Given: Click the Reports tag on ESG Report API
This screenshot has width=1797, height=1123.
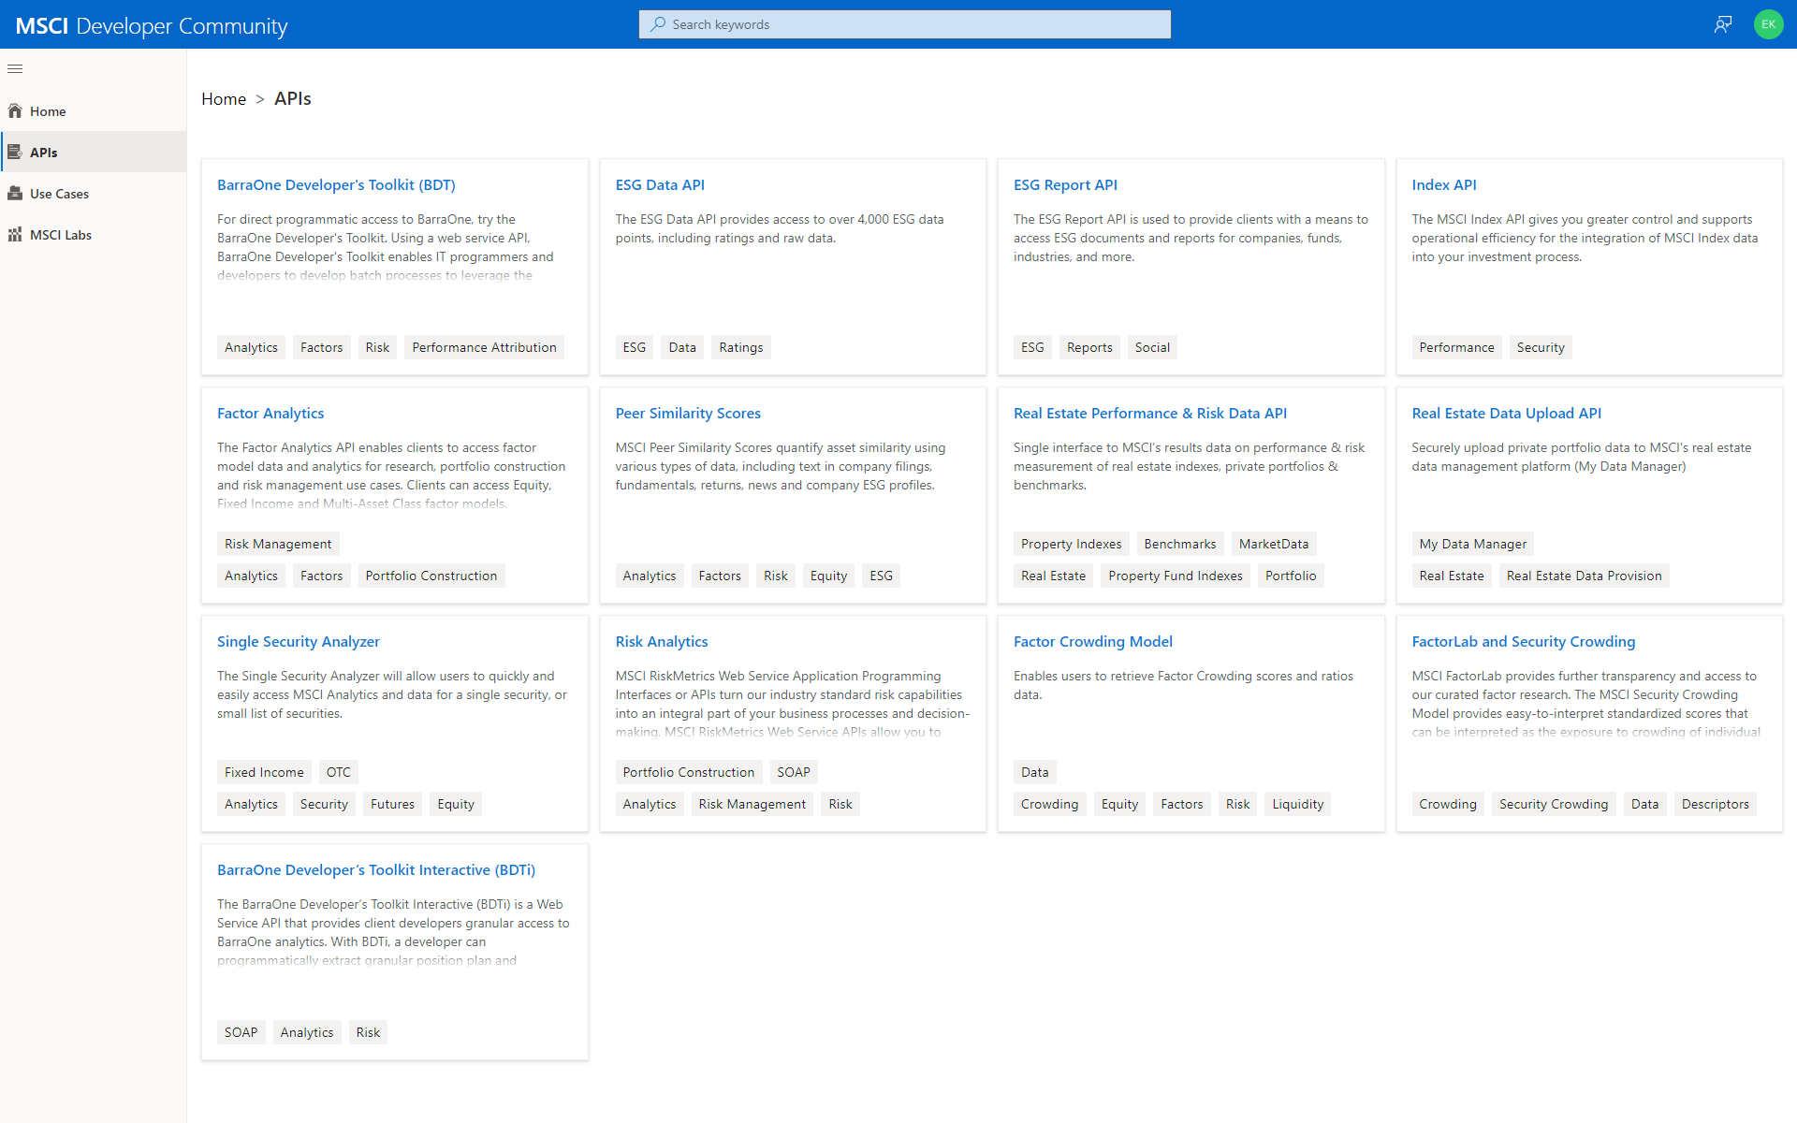Looking at the screenshot, I should tap(1089, 347).
